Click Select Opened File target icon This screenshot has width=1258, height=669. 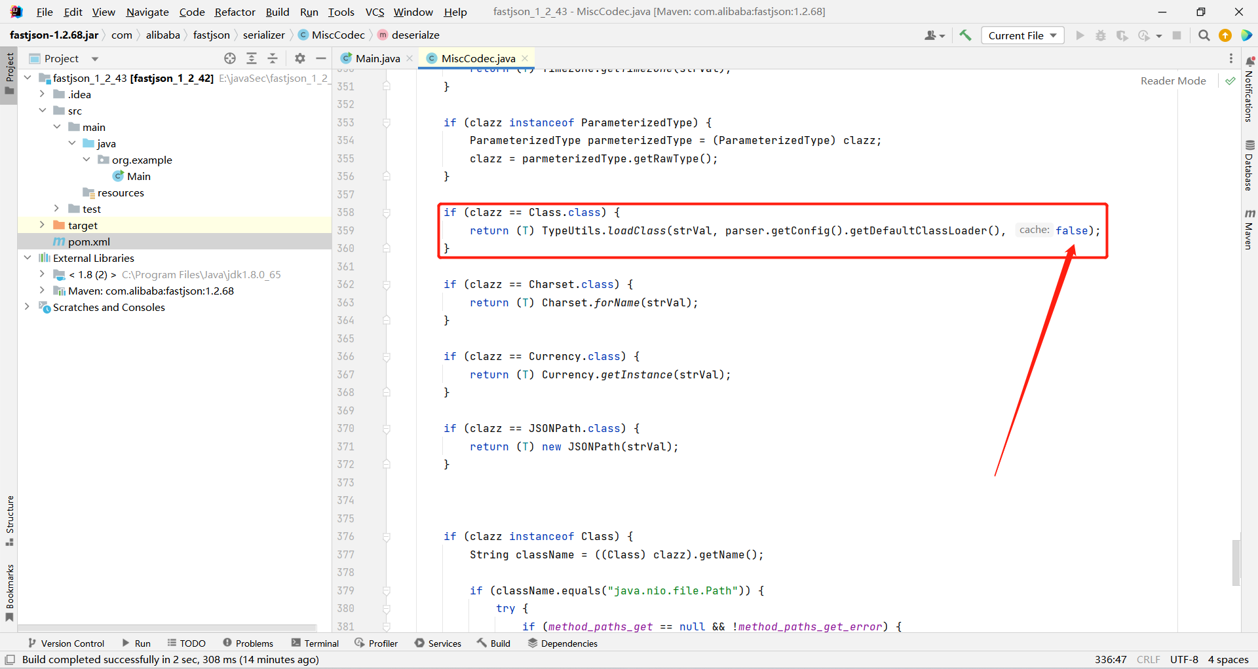(x=230, y=58)
